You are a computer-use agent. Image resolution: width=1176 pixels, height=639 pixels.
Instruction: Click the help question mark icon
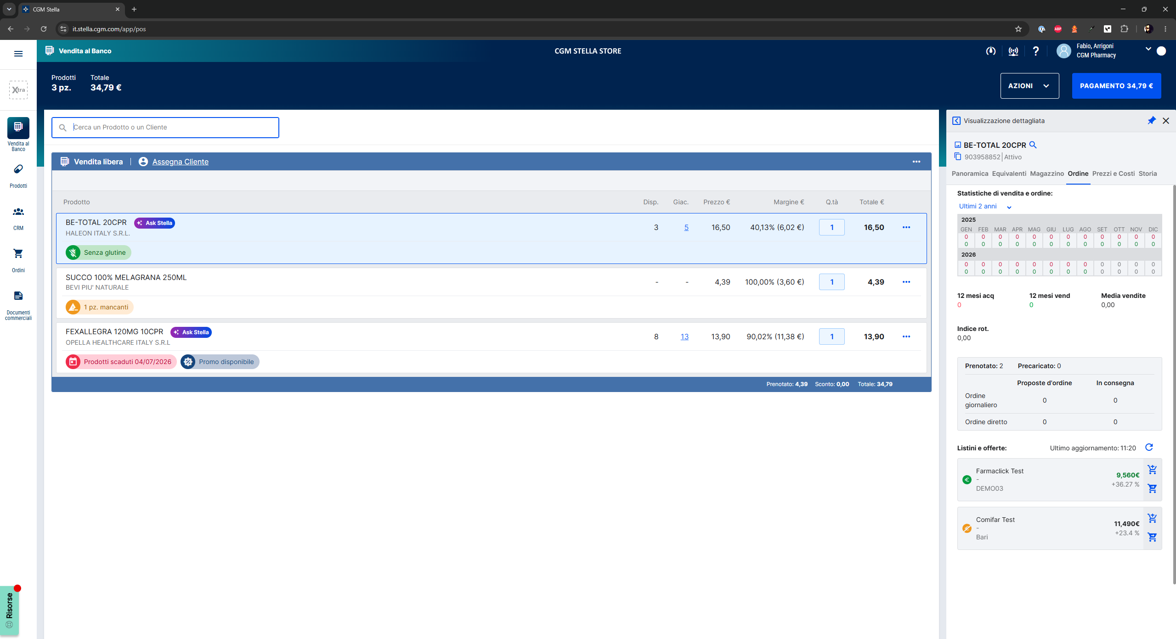(1035, 51)
